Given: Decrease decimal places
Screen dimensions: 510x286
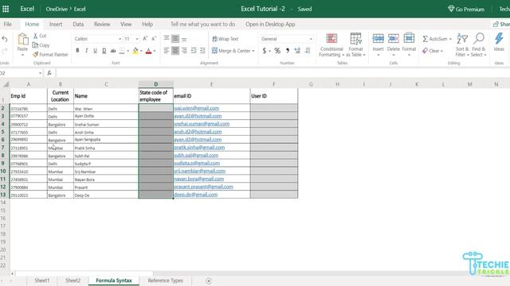Looking at the screenshot, I should click(308, 51).
